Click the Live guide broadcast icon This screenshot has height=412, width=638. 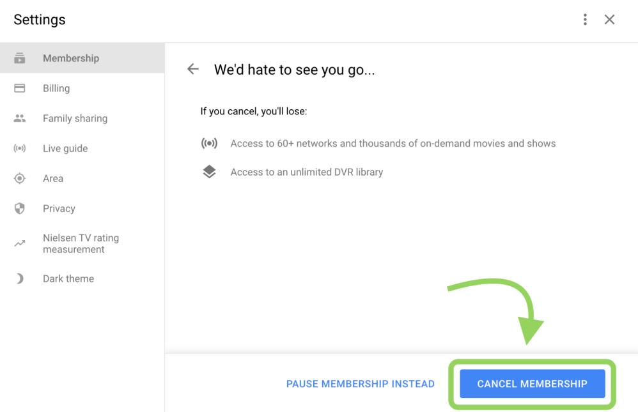pyautogui.click(x=20, y=148)
